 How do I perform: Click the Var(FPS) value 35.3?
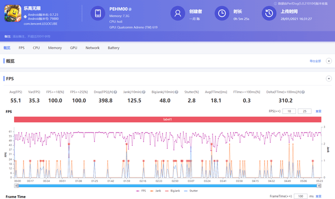[x=34, y=100]
